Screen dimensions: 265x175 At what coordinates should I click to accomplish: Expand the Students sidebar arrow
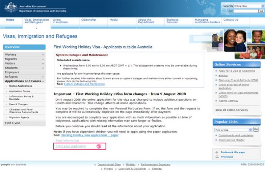point(43,68)
